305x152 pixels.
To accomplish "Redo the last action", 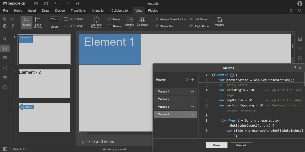I will 66,4.
